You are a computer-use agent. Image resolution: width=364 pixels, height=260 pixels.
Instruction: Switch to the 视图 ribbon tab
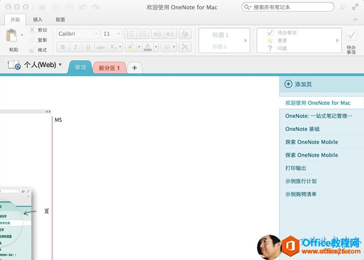click(x=60, y=20)
